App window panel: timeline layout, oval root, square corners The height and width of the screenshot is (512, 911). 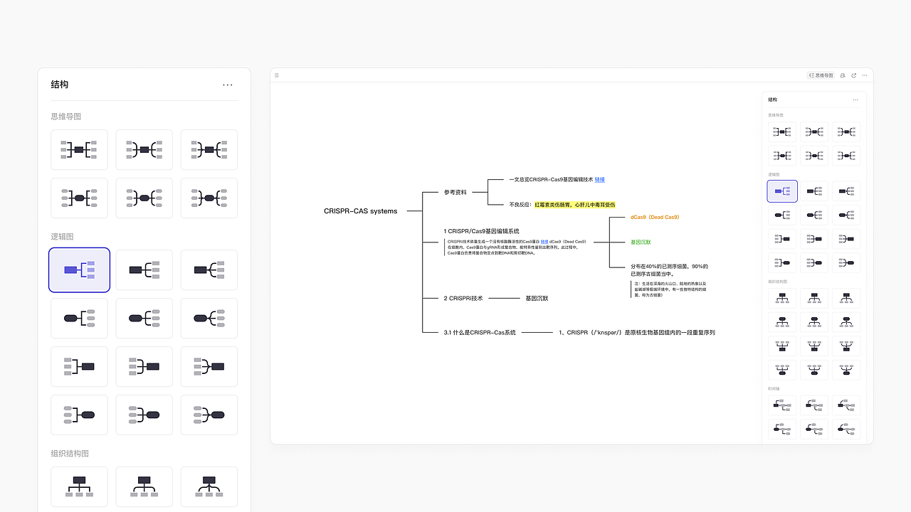click(782, 429)
